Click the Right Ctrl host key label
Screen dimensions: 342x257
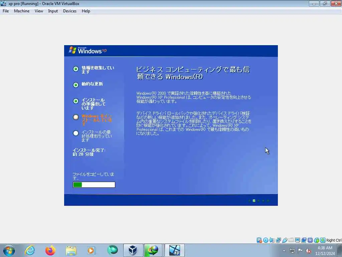click(334, 240)
